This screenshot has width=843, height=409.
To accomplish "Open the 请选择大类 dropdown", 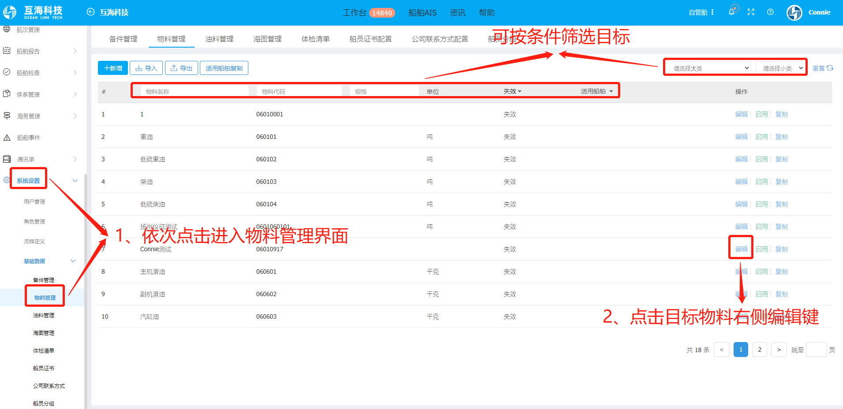I will (x=709, y=68).
